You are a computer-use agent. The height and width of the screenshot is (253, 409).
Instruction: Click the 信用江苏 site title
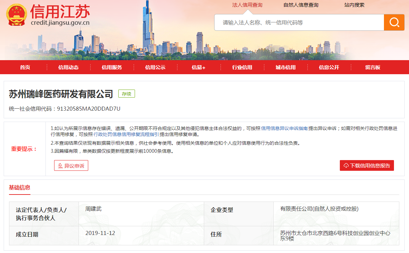click(x=60, y=11)
